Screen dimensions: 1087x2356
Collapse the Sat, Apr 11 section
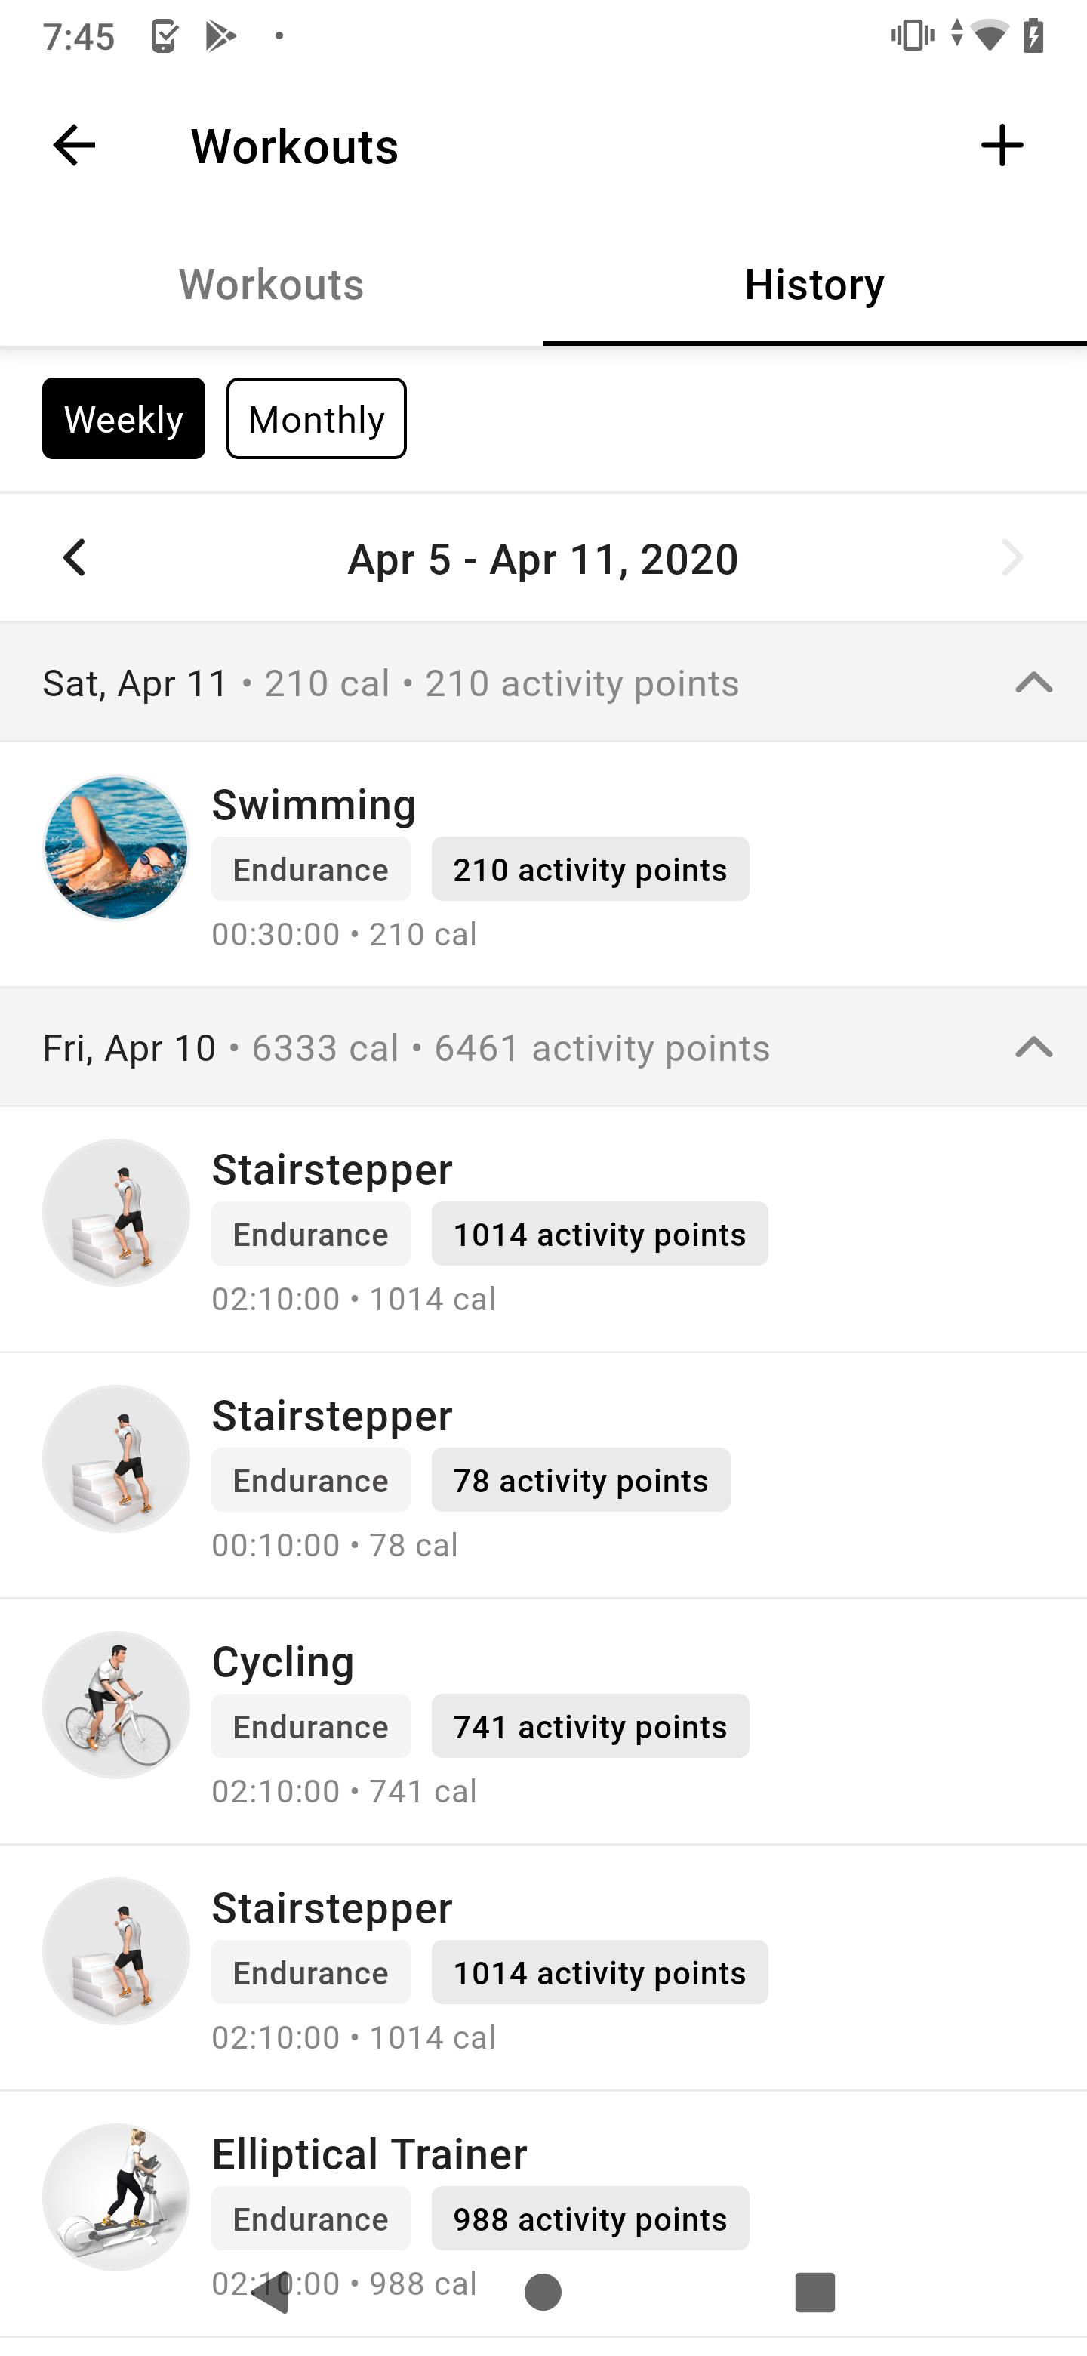pyautogui.click(x=1034, y=683)
